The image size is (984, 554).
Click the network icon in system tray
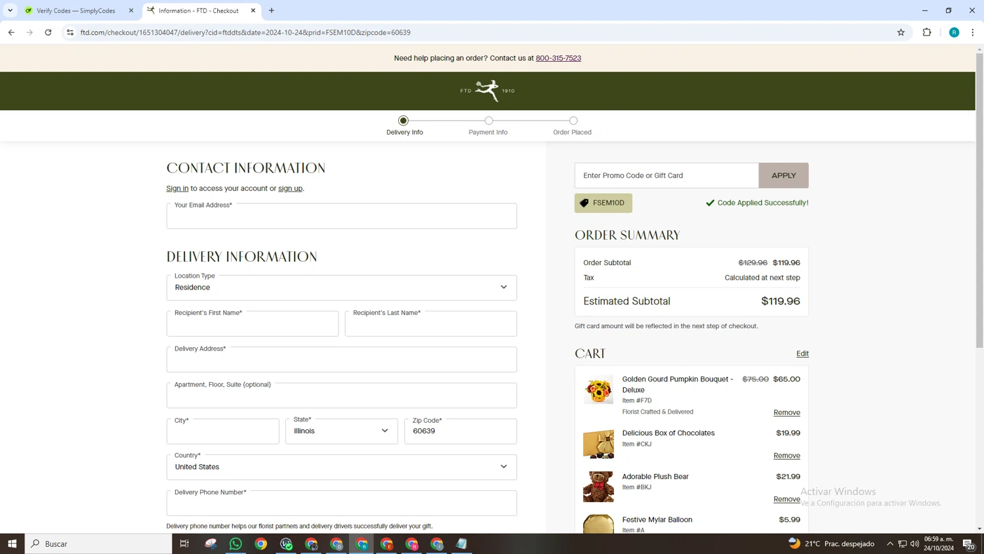[902, 543]
